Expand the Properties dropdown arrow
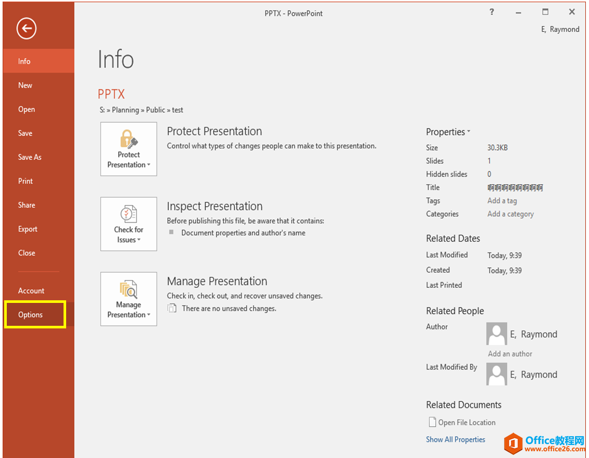The height and width of the screenshot is (458, 589). (469, 132)
